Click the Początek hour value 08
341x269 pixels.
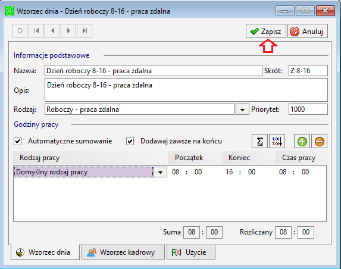(x=176, y=172)
